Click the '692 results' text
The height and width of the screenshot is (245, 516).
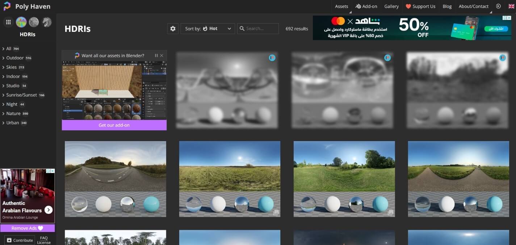297,29
